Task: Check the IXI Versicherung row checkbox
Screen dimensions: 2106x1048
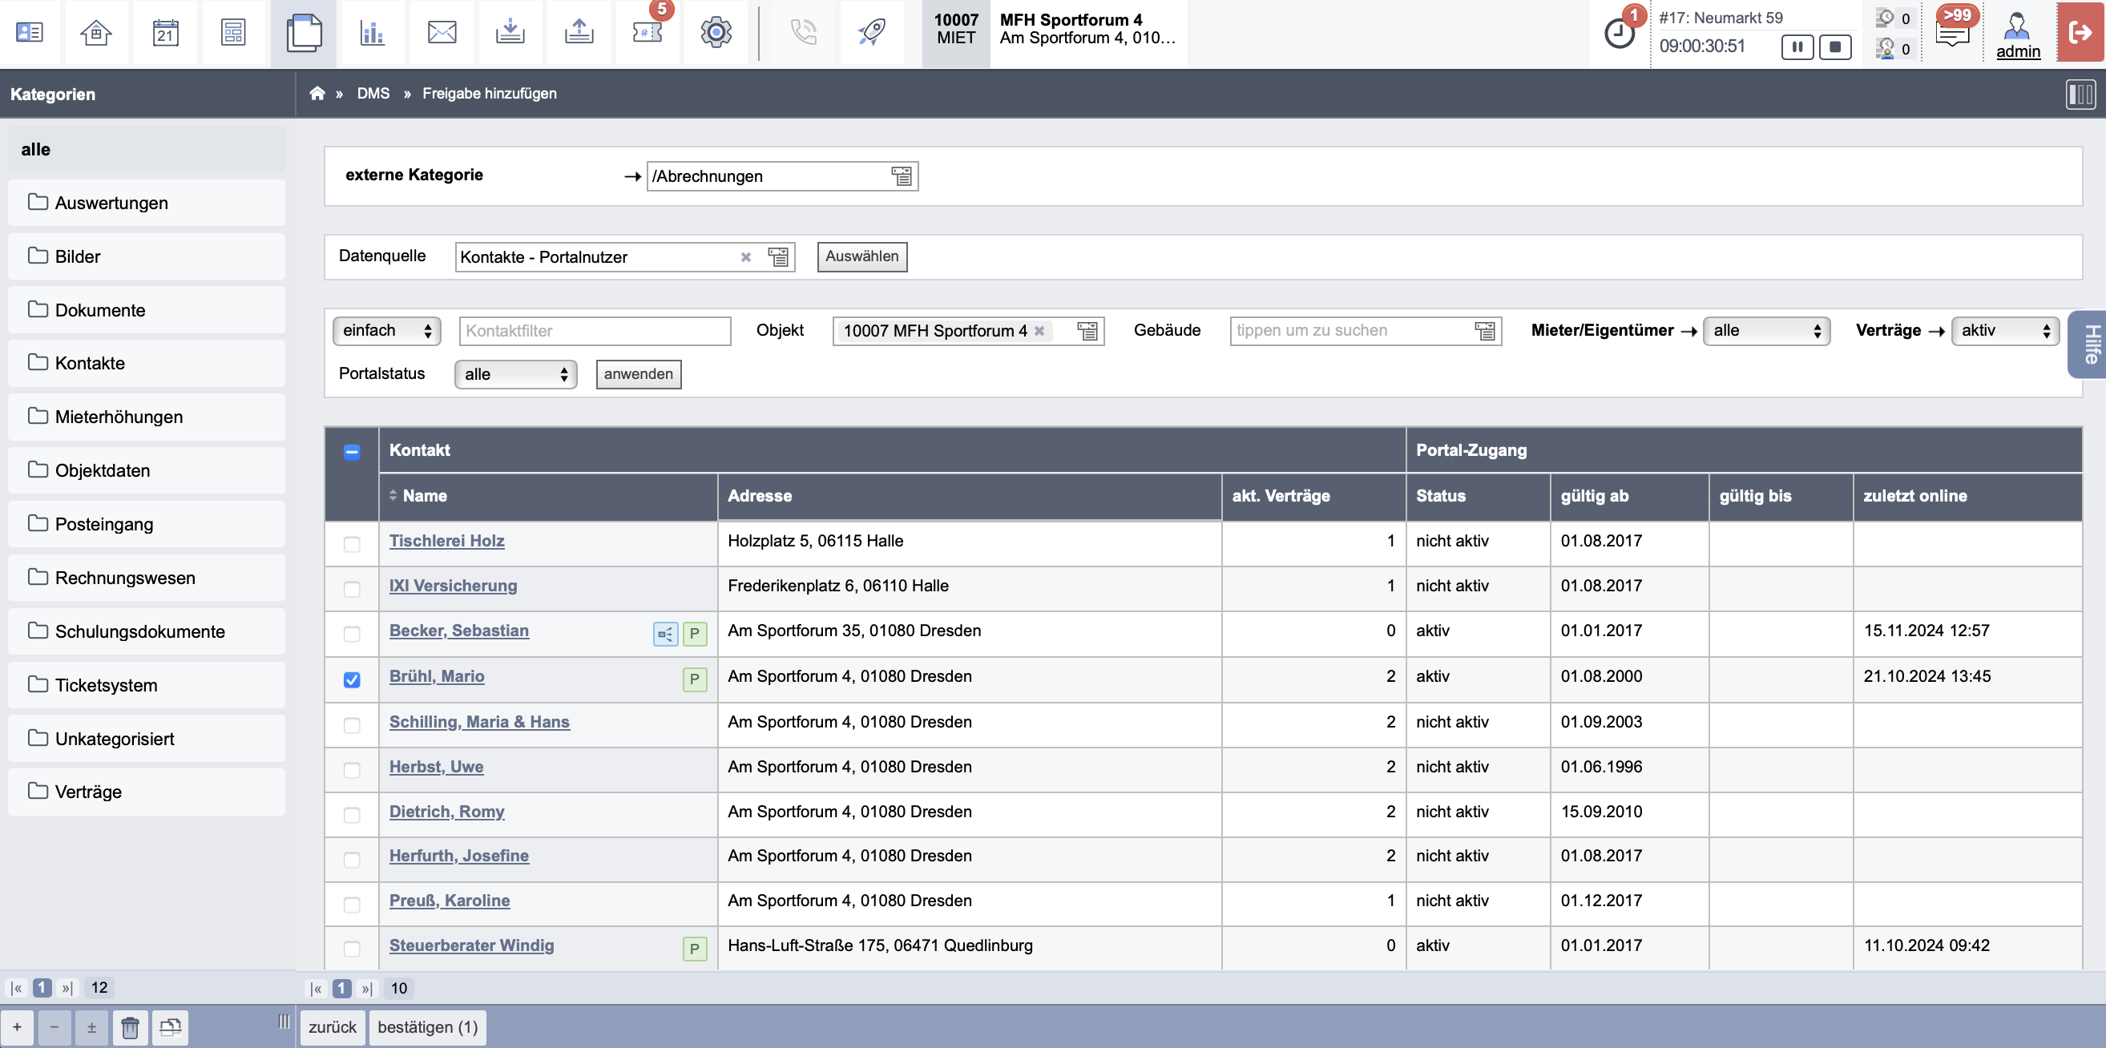Action: (352, 590)
